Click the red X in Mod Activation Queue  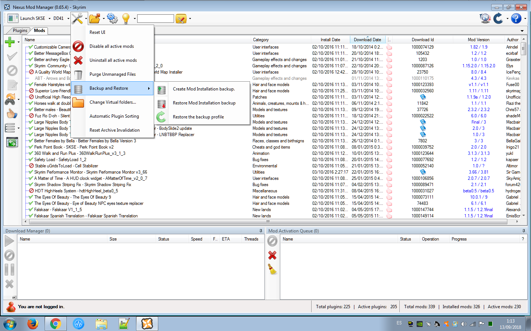(x=272, y=255)
